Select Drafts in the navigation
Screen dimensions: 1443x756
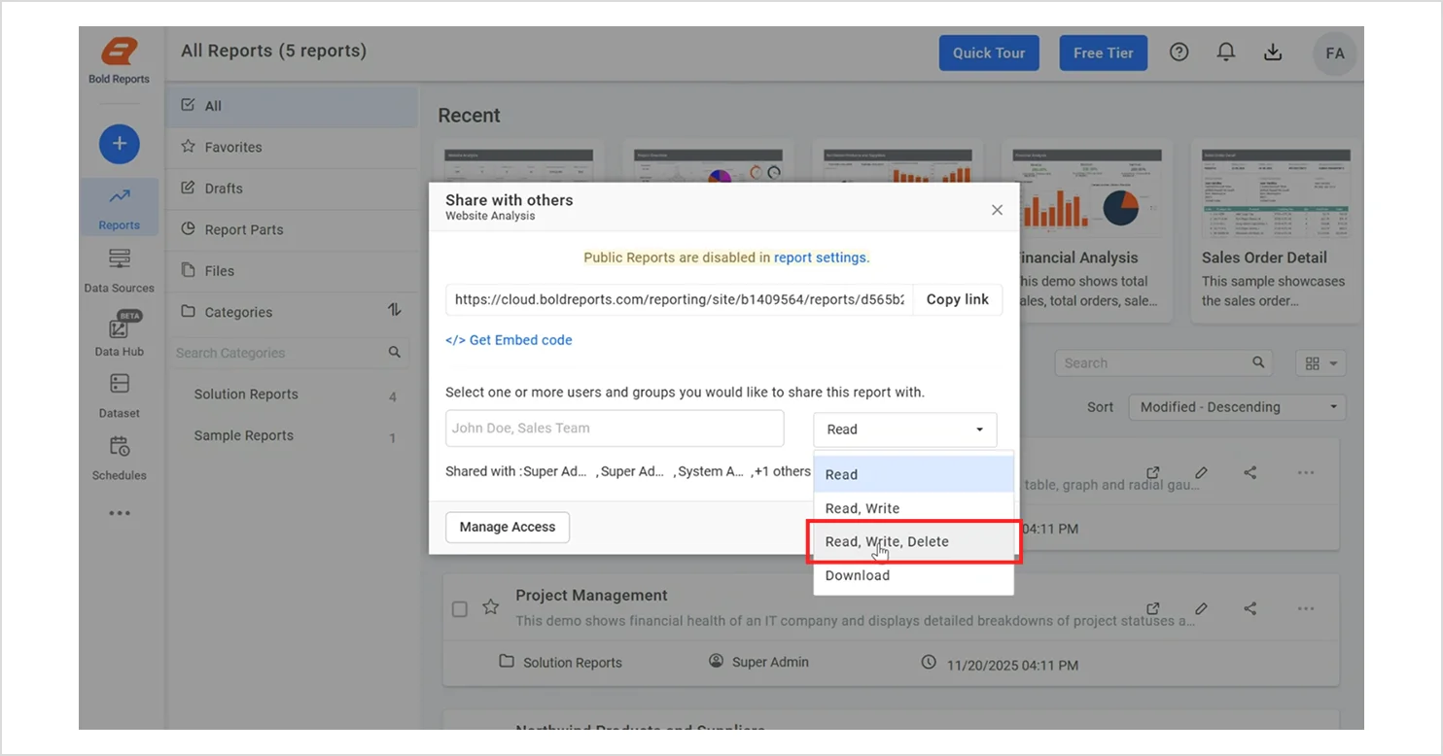coord(292,189)
